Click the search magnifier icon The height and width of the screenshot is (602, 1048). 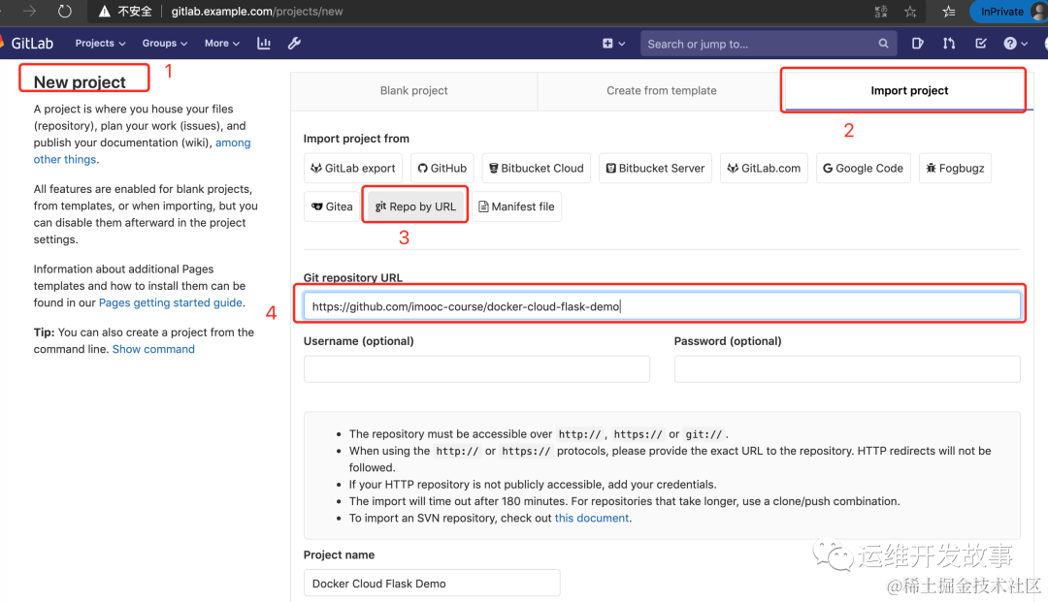tap(883, 44)
